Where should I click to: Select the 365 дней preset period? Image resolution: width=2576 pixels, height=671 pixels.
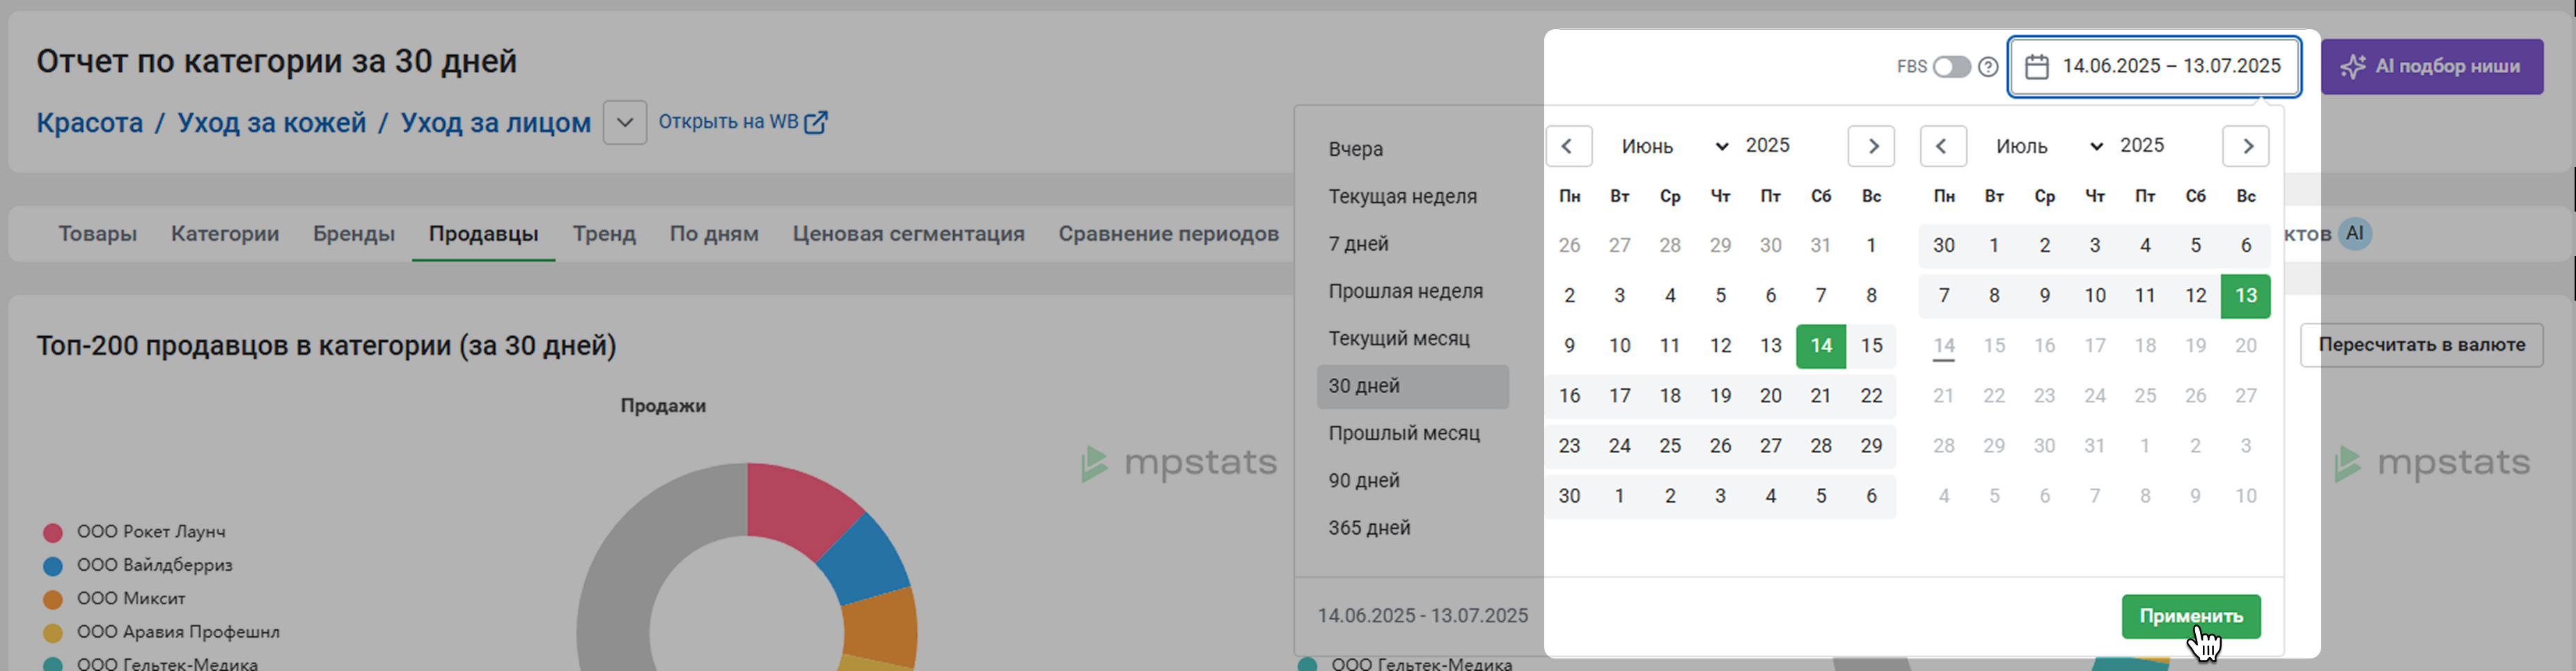point(1413,528)
